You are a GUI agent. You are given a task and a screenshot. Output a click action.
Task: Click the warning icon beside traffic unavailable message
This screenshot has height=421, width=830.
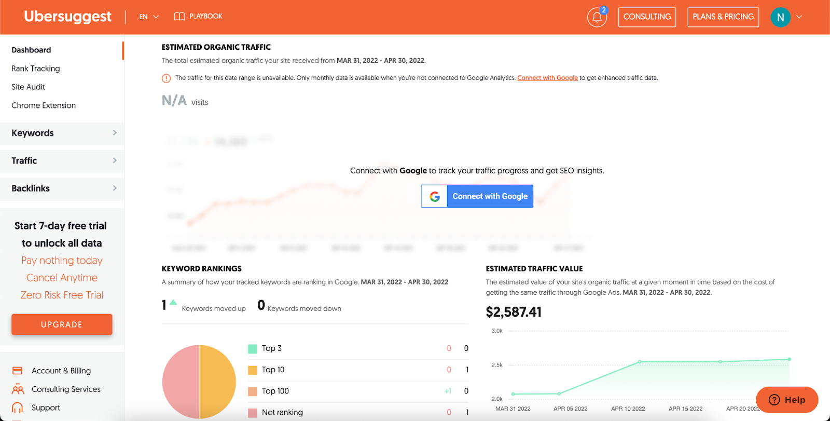tap(166, 78)
